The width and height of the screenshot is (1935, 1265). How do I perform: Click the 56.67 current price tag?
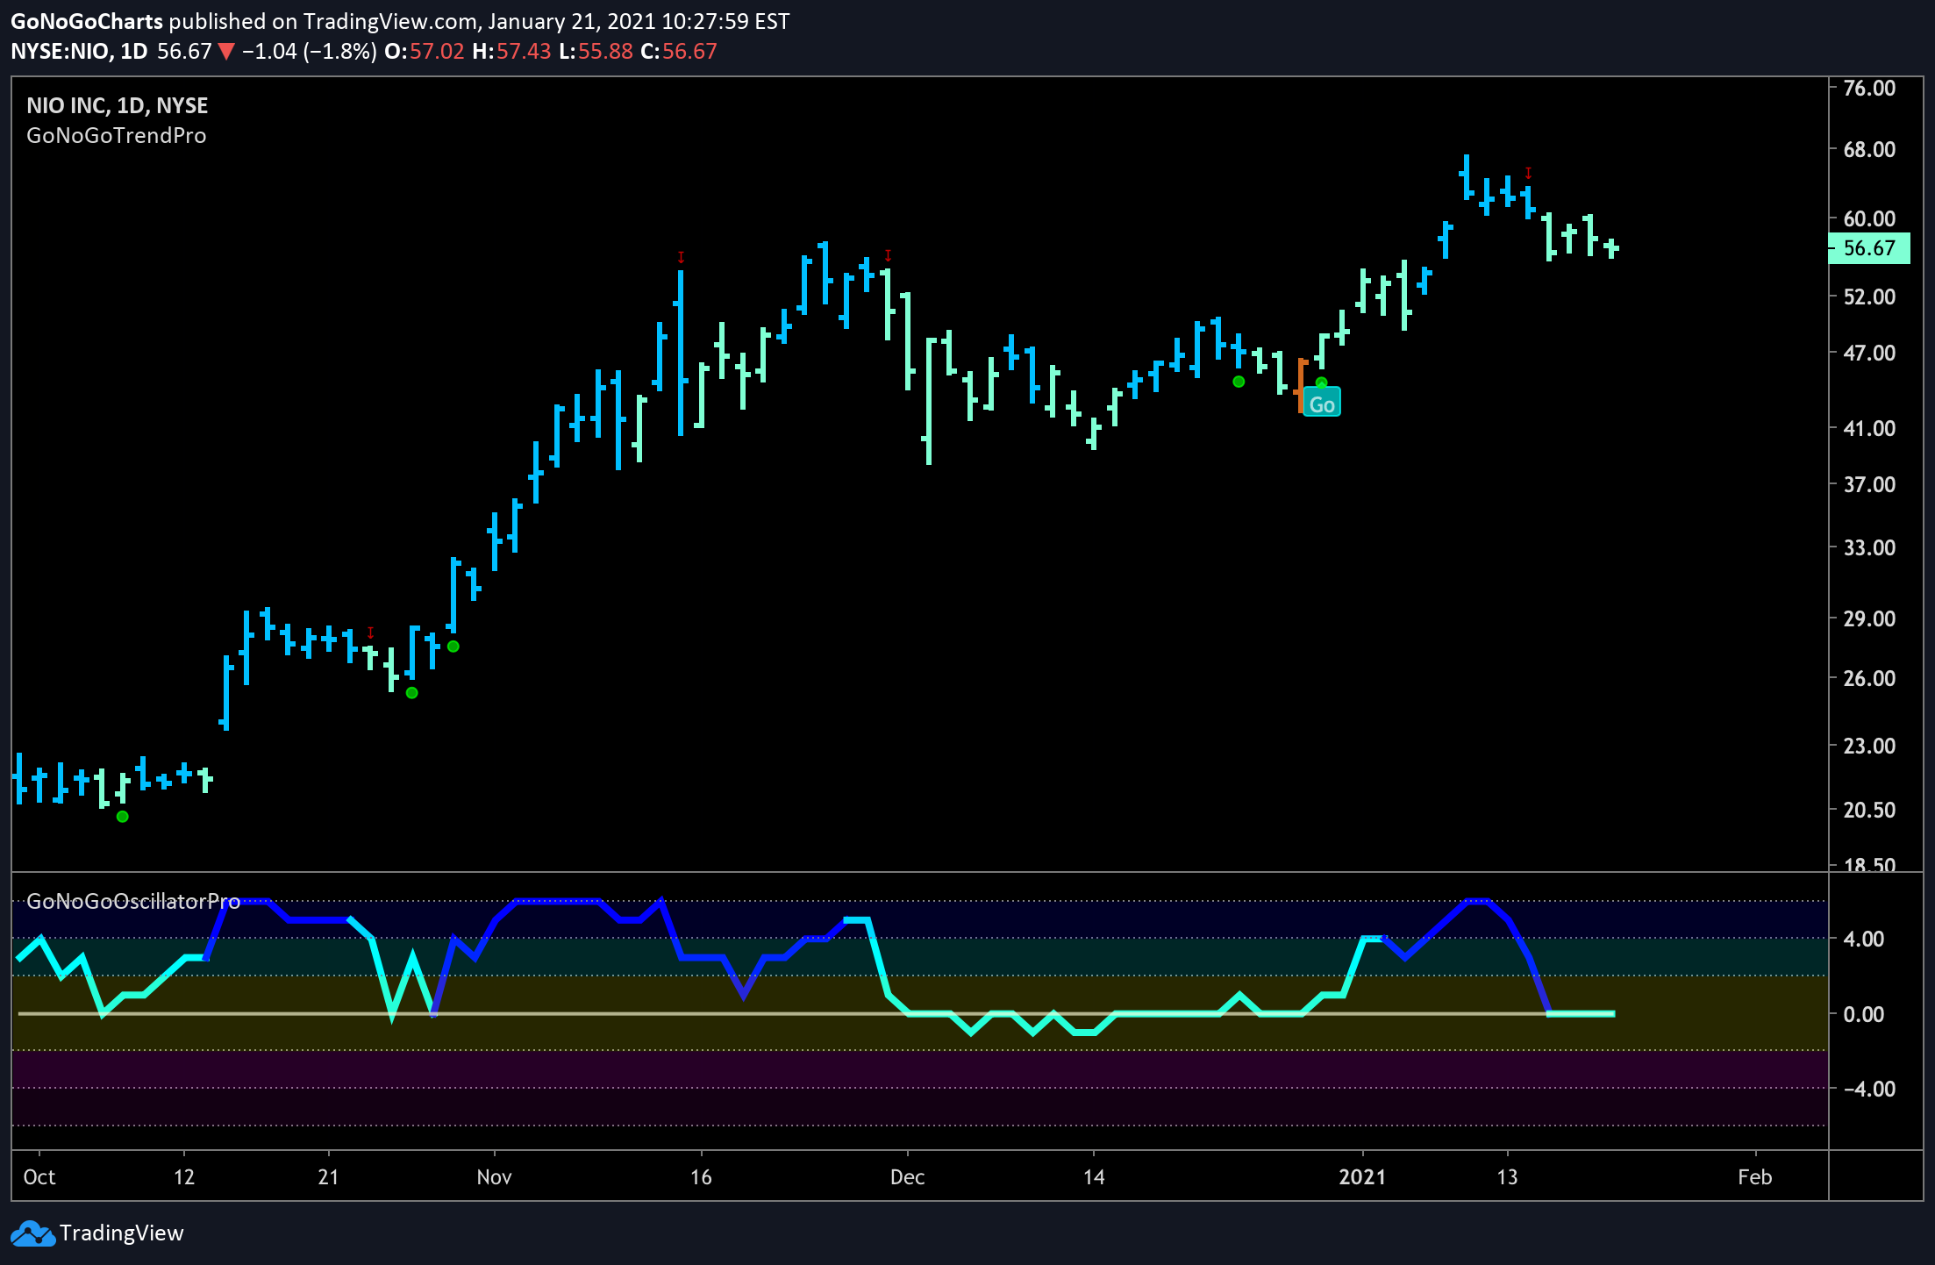1868,248
